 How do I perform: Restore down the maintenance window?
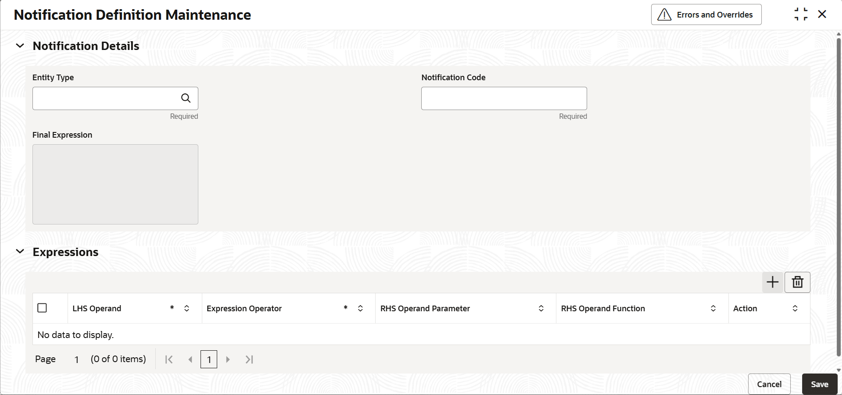click(801, 14)
